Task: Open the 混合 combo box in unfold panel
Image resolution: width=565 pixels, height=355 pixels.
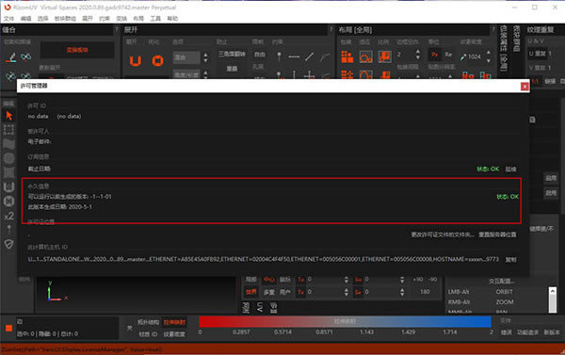Action: [186, 57]
